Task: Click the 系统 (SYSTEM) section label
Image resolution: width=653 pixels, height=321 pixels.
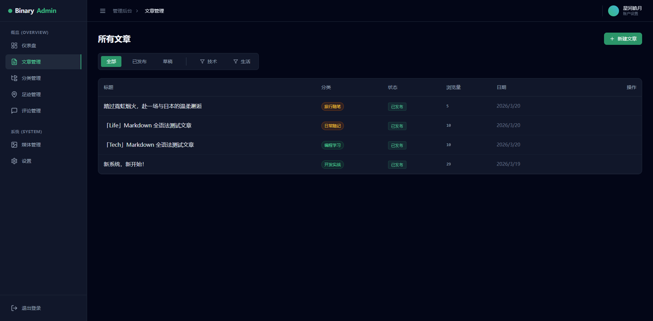Action: click(27, 131)
